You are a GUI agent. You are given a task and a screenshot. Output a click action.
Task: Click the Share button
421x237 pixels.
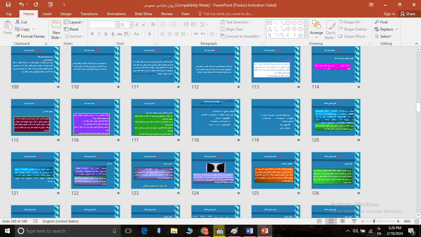tap(407, 14)
